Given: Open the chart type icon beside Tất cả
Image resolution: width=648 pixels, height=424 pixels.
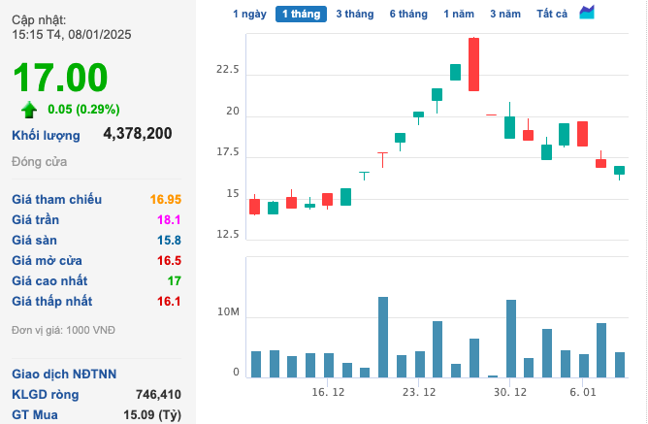Looking at the screenshot, I should [587, 13].
